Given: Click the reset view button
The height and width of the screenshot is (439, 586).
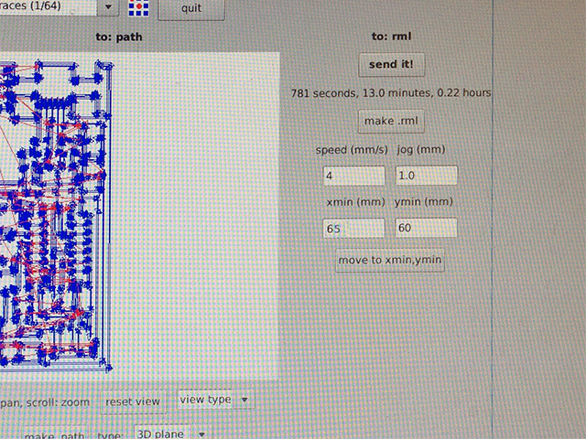Looking at the screenshot, I should 133,402.
